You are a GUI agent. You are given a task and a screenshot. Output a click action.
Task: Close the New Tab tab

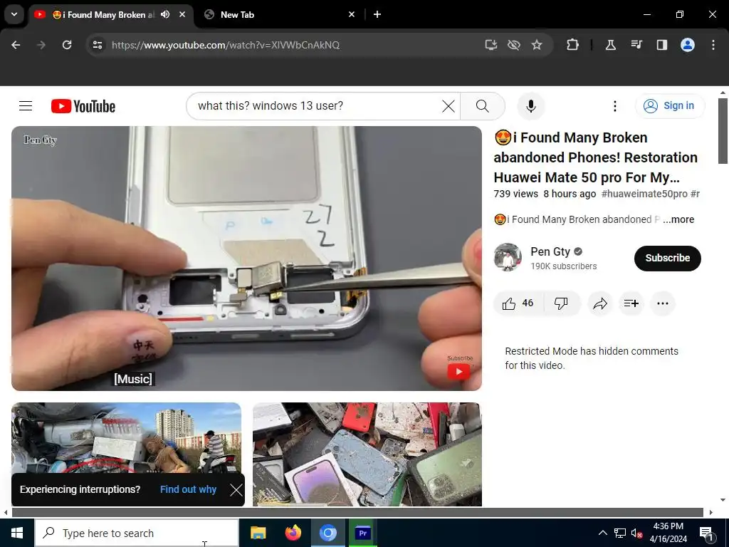352,14
